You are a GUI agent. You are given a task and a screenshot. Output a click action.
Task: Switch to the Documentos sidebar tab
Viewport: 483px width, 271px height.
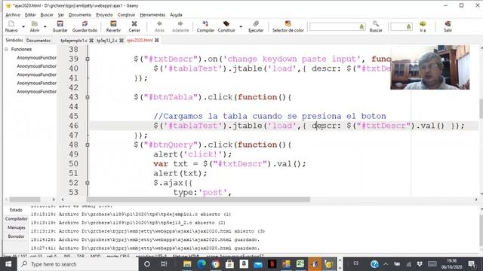[38, 40]
